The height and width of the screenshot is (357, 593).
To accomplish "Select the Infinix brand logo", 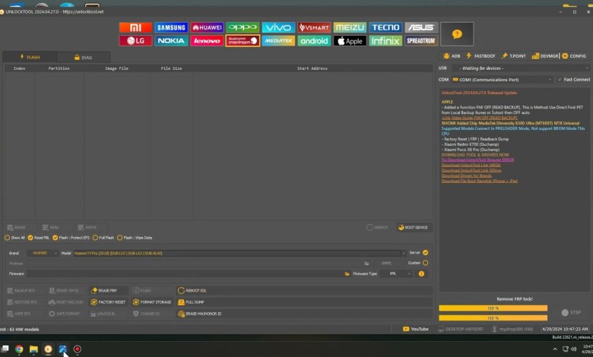I will click(385, 40).
